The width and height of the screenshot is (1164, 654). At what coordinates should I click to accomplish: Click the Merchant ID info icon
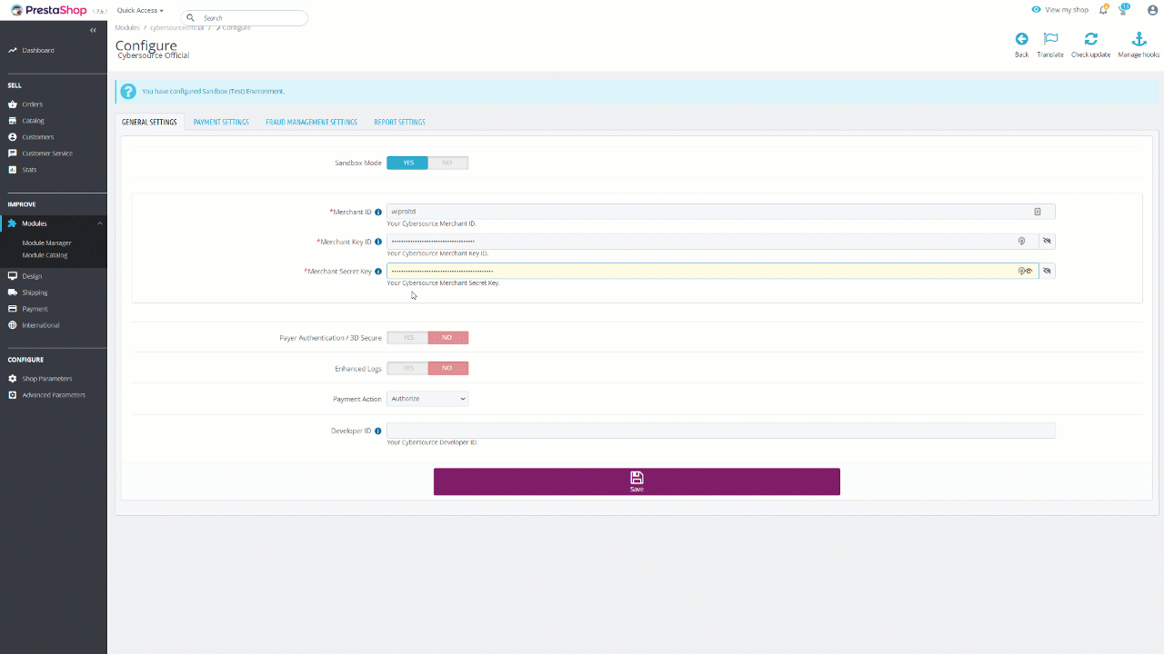click(378, 213)
